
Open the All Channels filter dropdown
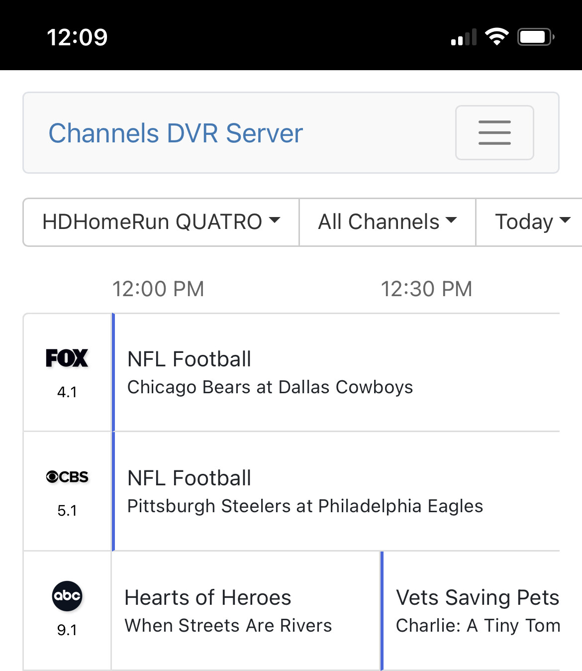click(387, 222)
